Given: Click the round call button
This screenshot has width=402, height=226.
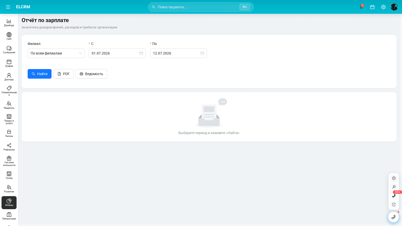Looking at the screenshot, I should click(x=393, y=217).
